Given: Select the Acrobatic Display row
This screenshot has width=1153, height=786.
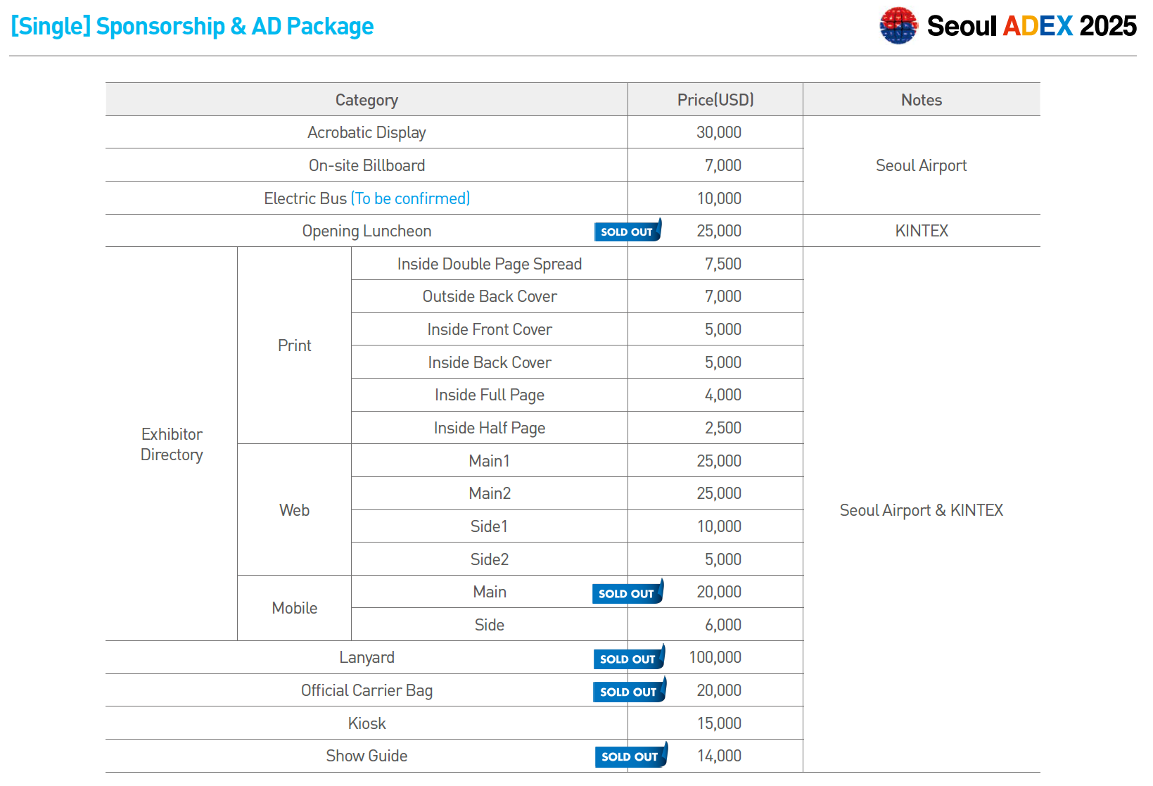Looking at the screenshot, I should click(366, 132).
